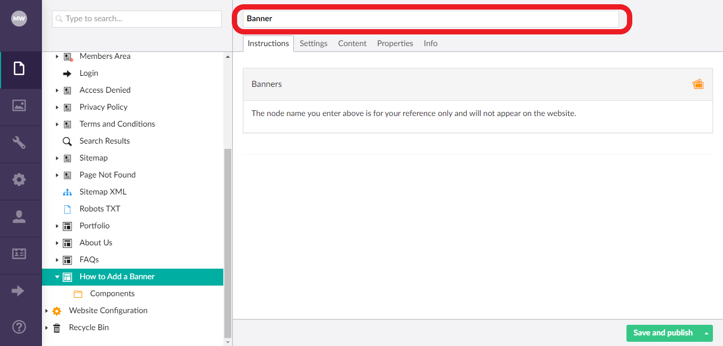
Task: Expand the Terms and Conditions node
Action: click(x=57, y=125)
